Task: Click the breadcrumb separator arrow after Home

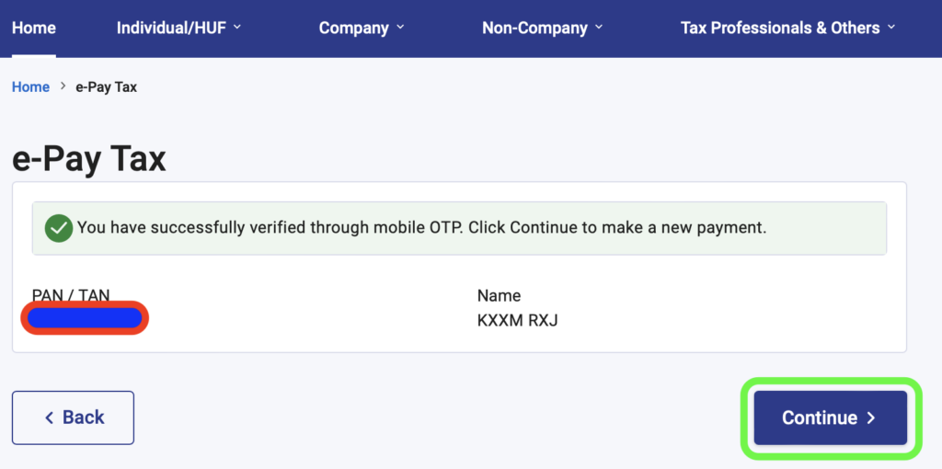Action: coord(63,86)
